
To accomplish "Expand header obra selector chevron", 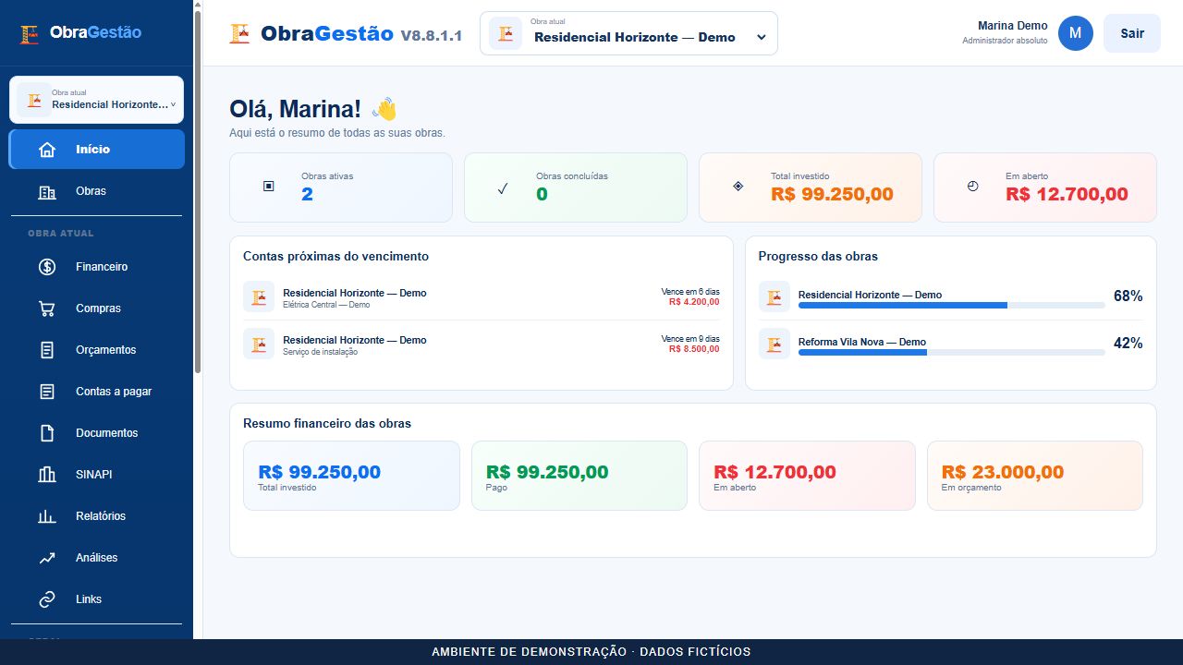I will pos(762,38).
